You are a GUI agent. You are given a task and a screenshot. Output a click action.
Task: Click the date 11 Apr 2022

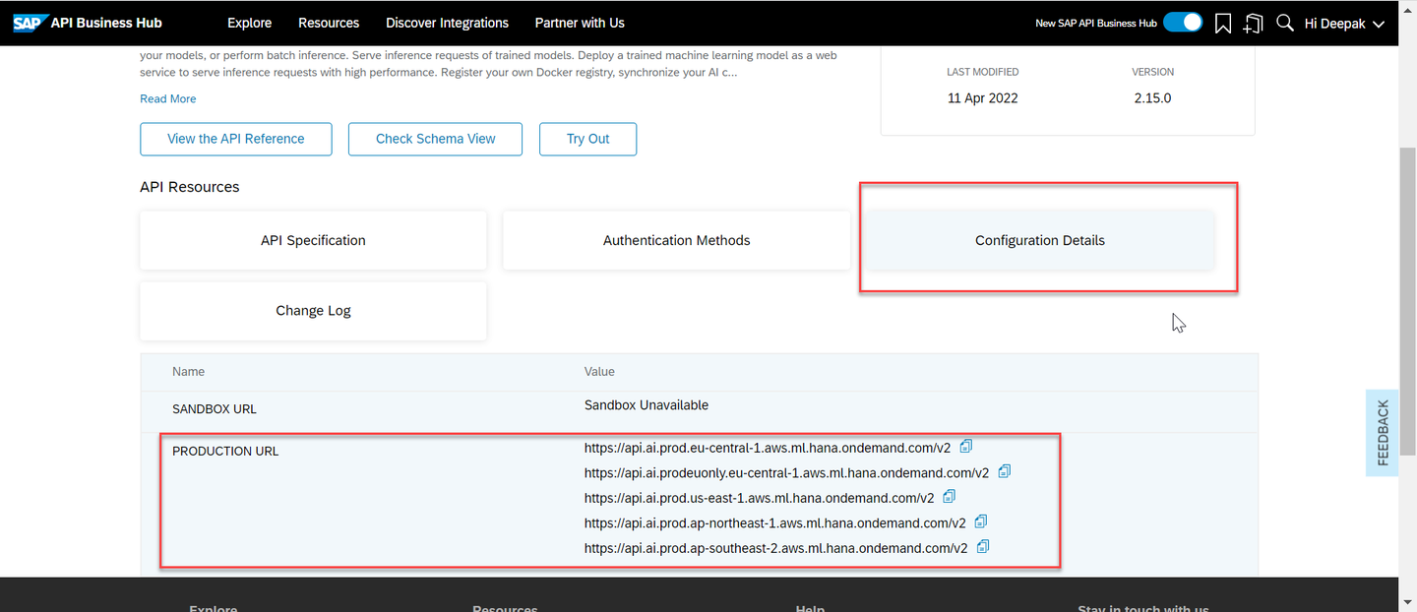983,98
